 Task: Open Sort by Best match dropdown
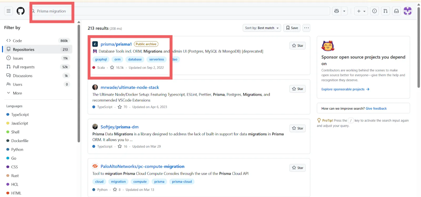pos(262,28)
